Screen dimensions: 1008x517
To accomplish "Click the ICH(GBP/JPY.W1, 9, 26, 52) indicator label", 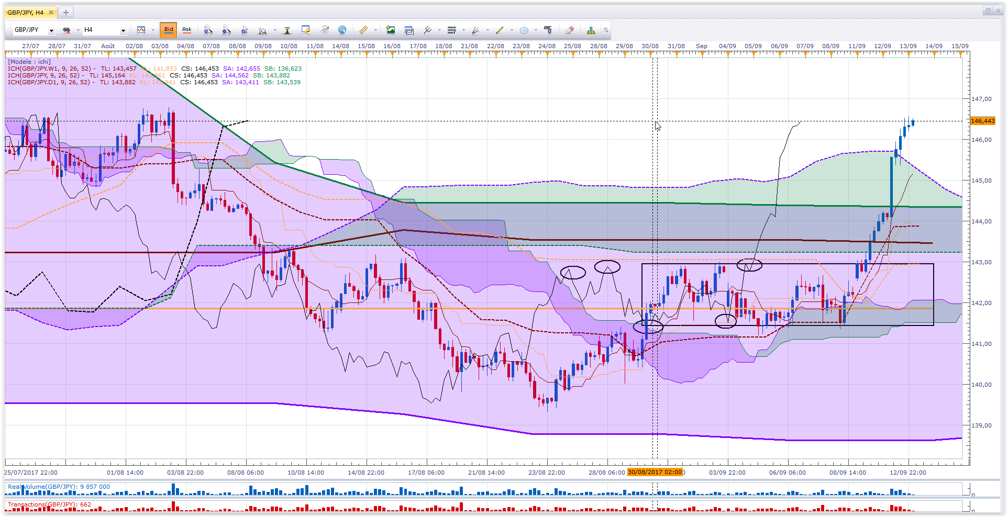I will (x=50, y=69).
